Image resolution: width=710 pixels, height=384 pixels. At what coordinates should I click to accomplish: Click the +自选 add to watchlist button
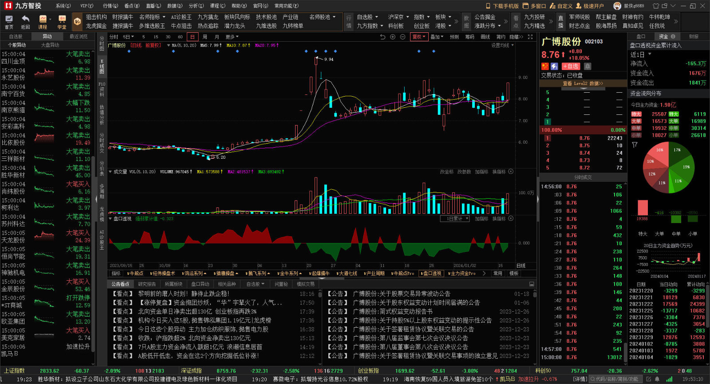[571, 66]
